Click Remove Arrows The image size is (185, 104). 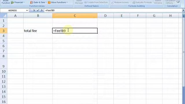pyautogui.click(x=120, y=2)
